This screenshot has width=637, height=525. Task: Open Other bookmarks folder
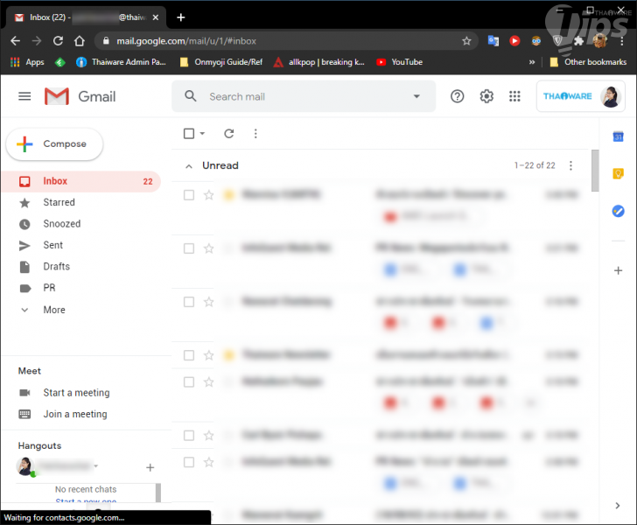coord(588,62)
